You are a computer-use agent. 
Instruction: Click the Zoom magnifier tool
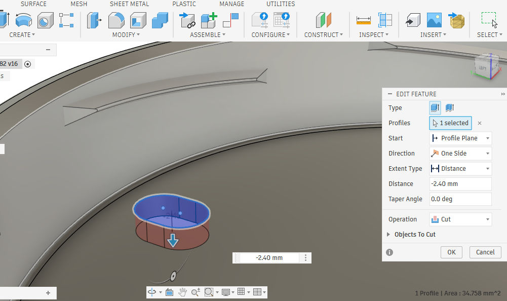(x=196, y=292)
